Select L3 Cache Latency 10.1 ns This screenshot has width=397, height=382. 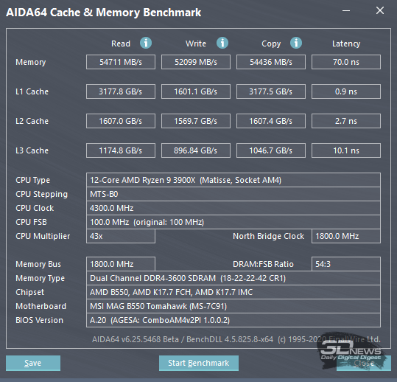tap(346, 150)
